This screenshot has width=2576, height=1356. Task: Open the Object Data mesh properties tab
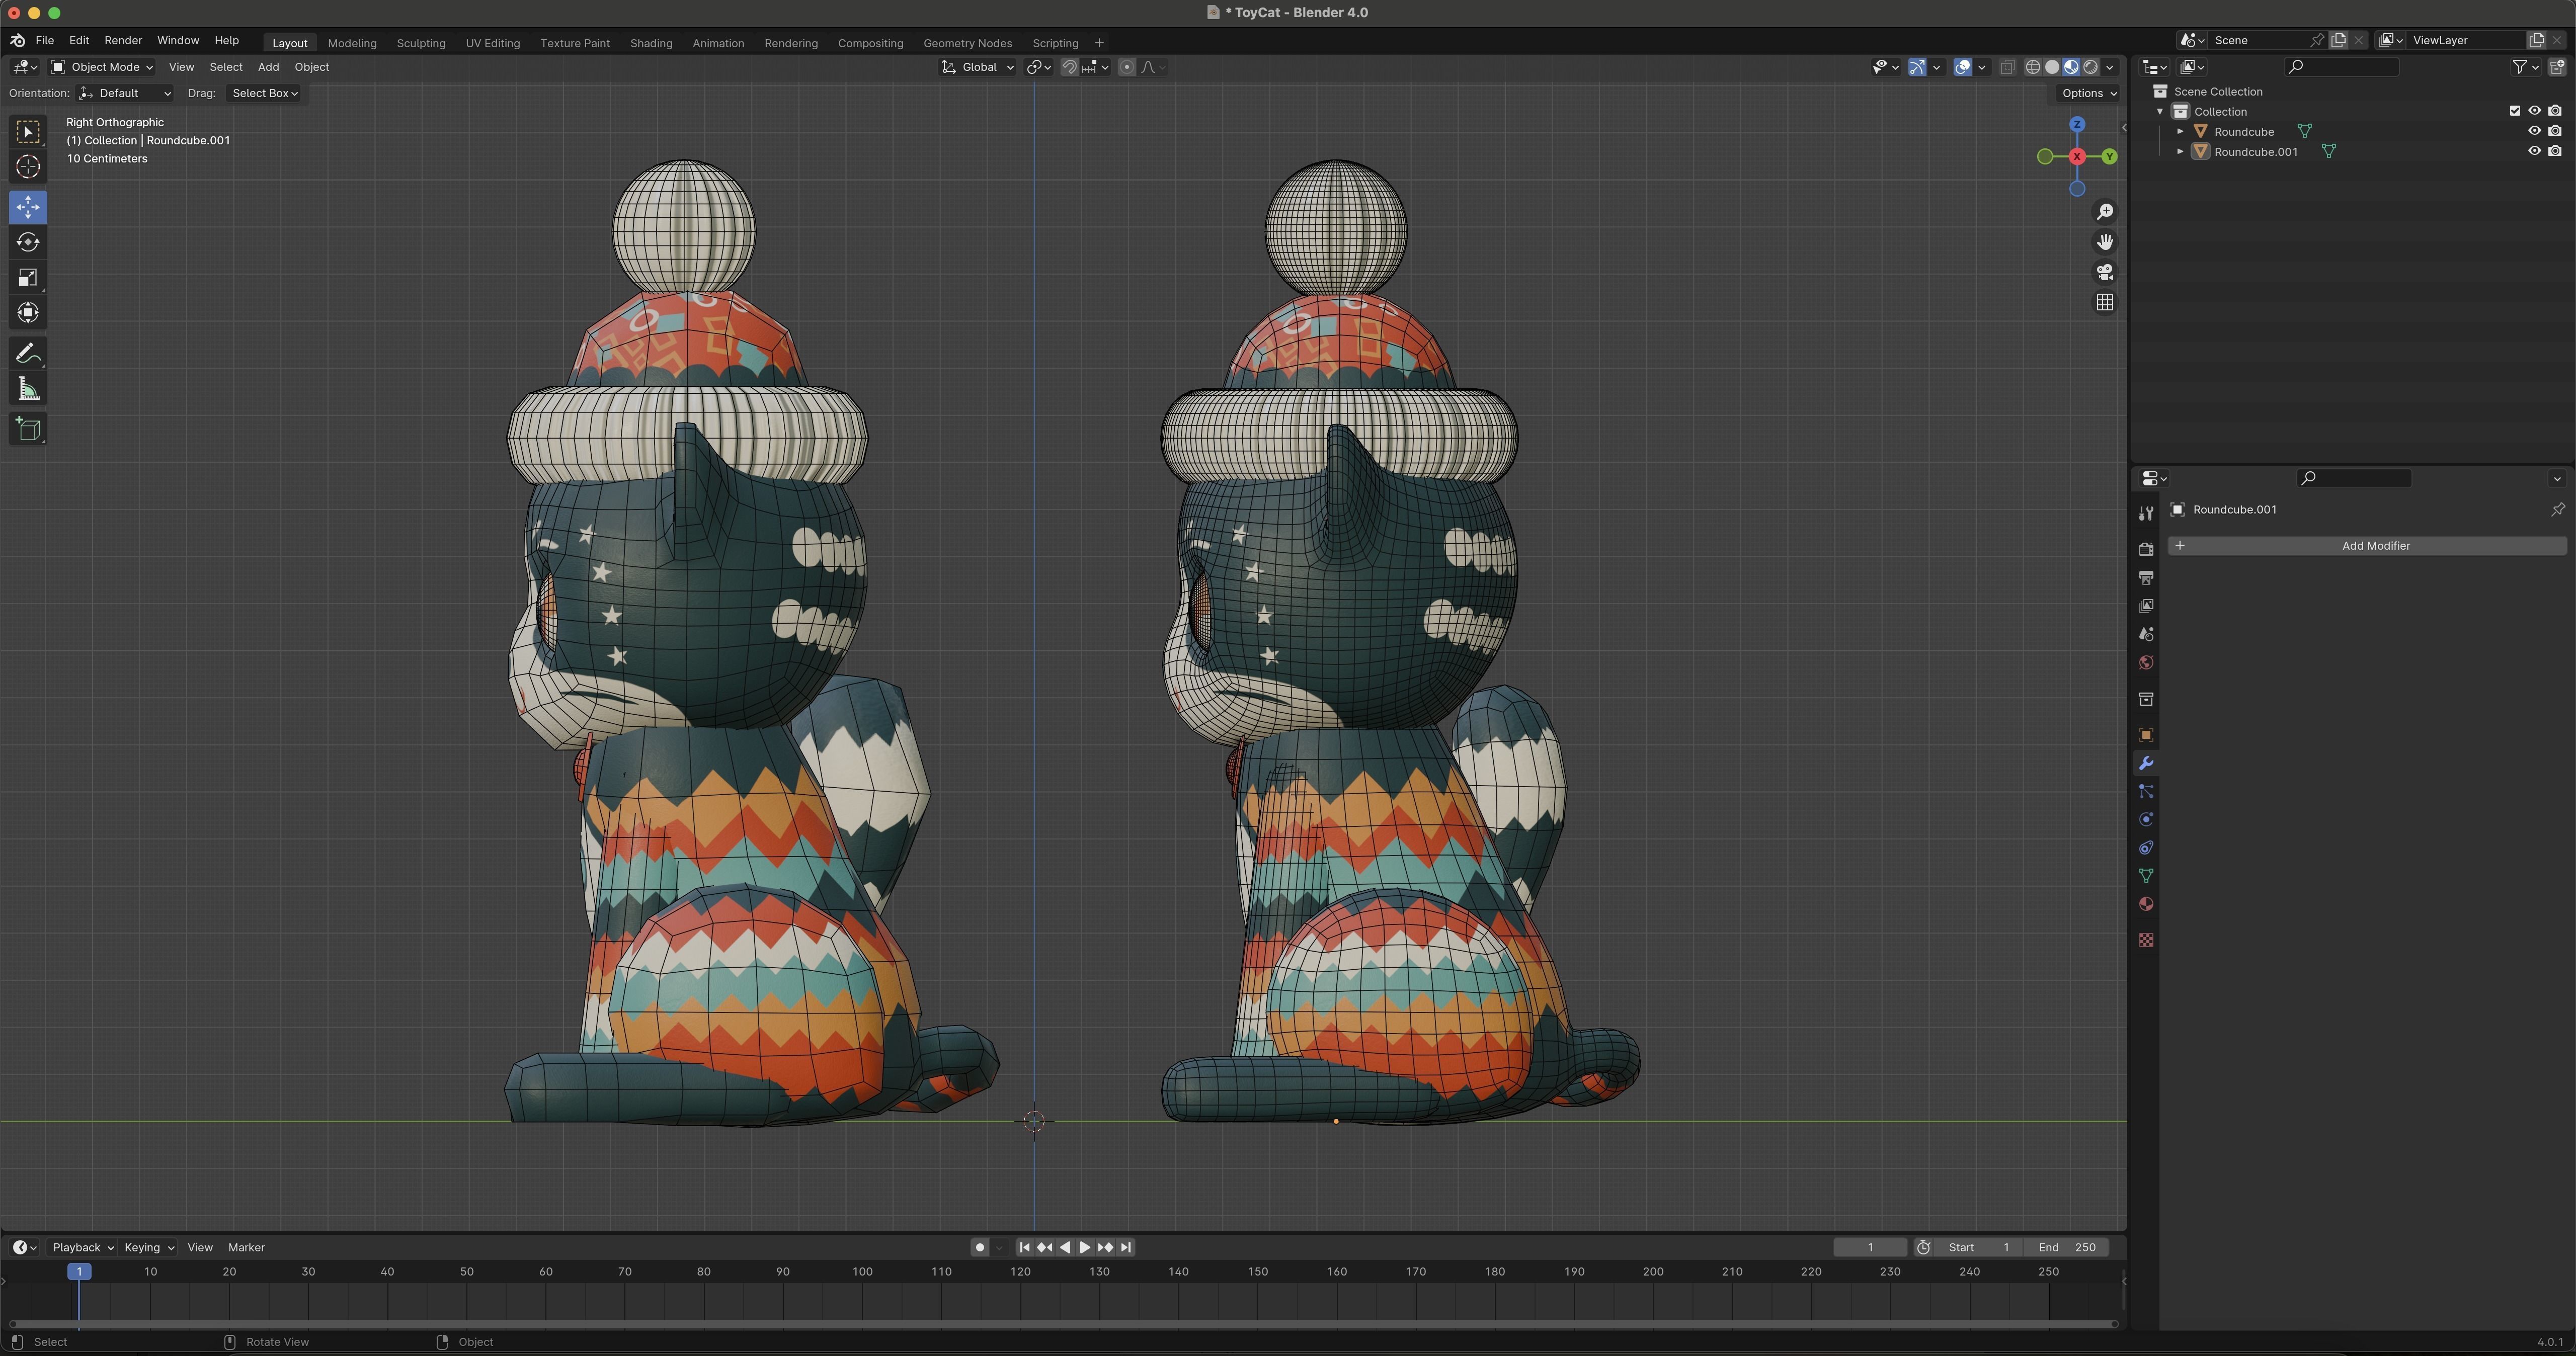point(2146,876)
